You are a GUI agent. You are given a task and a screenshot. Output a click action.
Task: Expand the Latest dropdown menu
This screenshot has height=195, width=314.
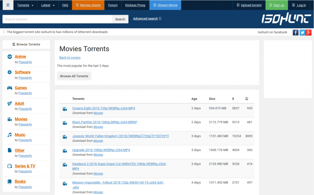(x=48, y=5)
